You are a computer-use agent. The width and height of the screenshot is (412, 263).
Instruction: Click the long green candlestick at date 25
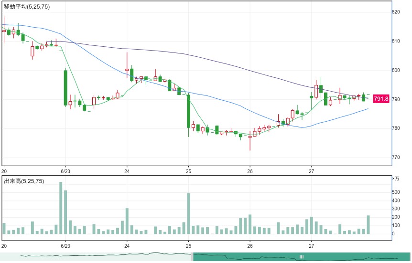(x=188, y=111)
